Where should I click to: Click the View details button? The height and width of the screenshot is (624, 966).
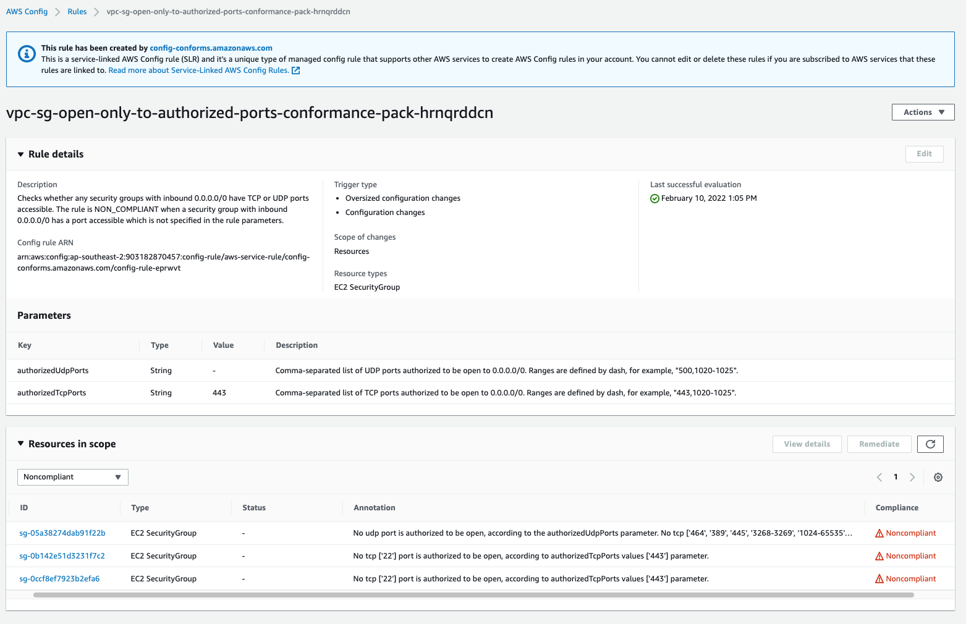coord(807,444)
